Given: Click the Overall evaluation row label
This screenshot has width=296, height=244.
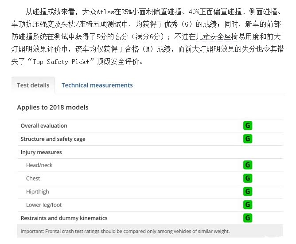Looking at the screenshot, I should pos(44,126).
